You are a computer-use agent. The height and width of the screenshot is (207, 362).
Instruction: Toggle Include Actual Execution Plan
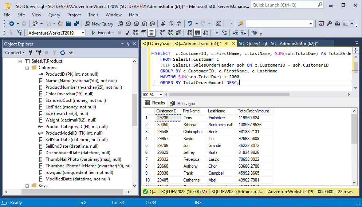(x=162, y=33)
